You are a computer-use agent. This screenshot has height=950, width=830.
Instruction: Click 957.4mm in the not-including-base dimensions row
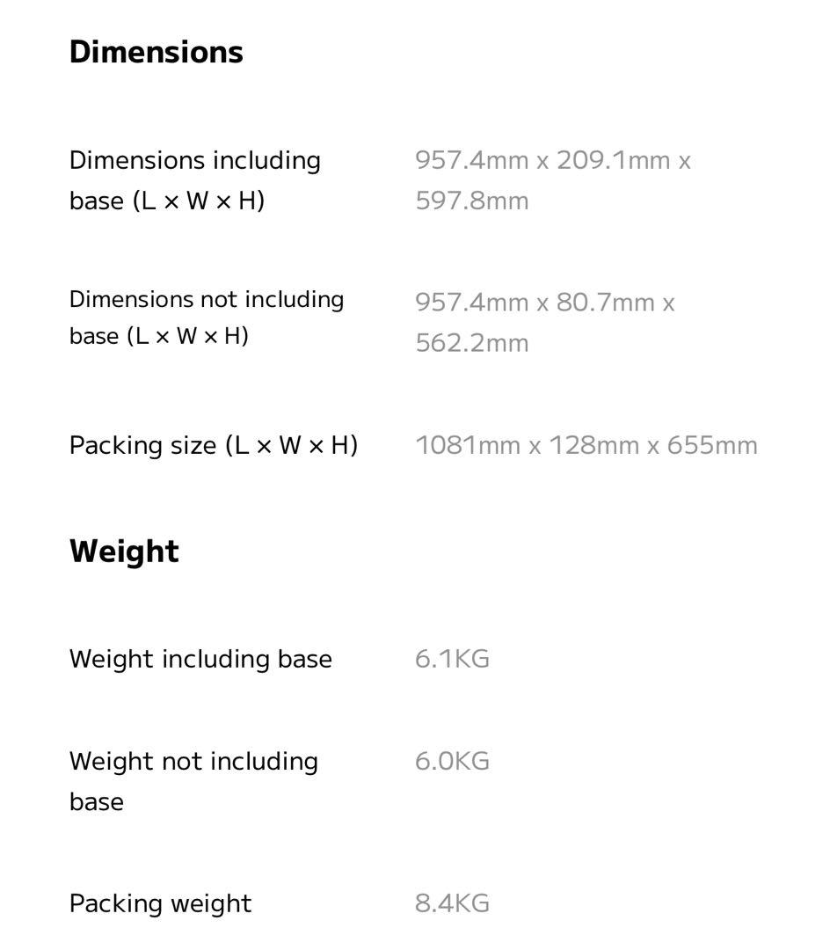tap(471, 303)
